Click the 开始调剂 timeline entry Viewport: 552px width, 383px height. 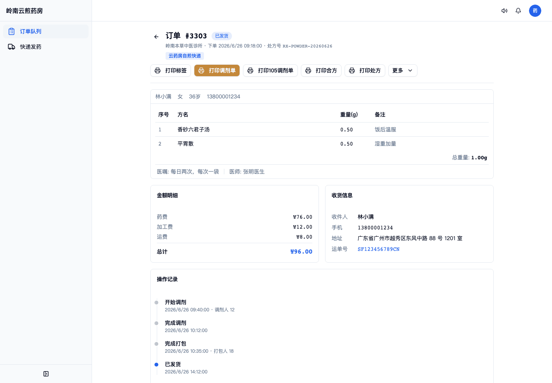pyautogui.click(x=200, y=306)
